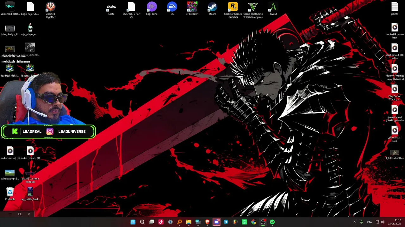Open Task View in the taskbar
The height and width of the screenshot is (227, 405).
[152, 222]
